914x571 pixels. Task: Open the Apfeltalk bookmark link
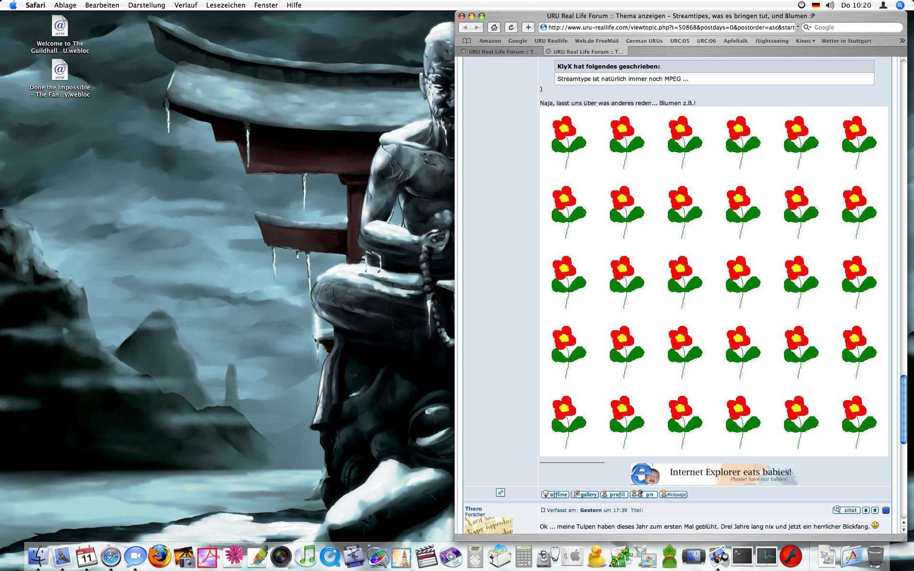[x=735, y=41]
